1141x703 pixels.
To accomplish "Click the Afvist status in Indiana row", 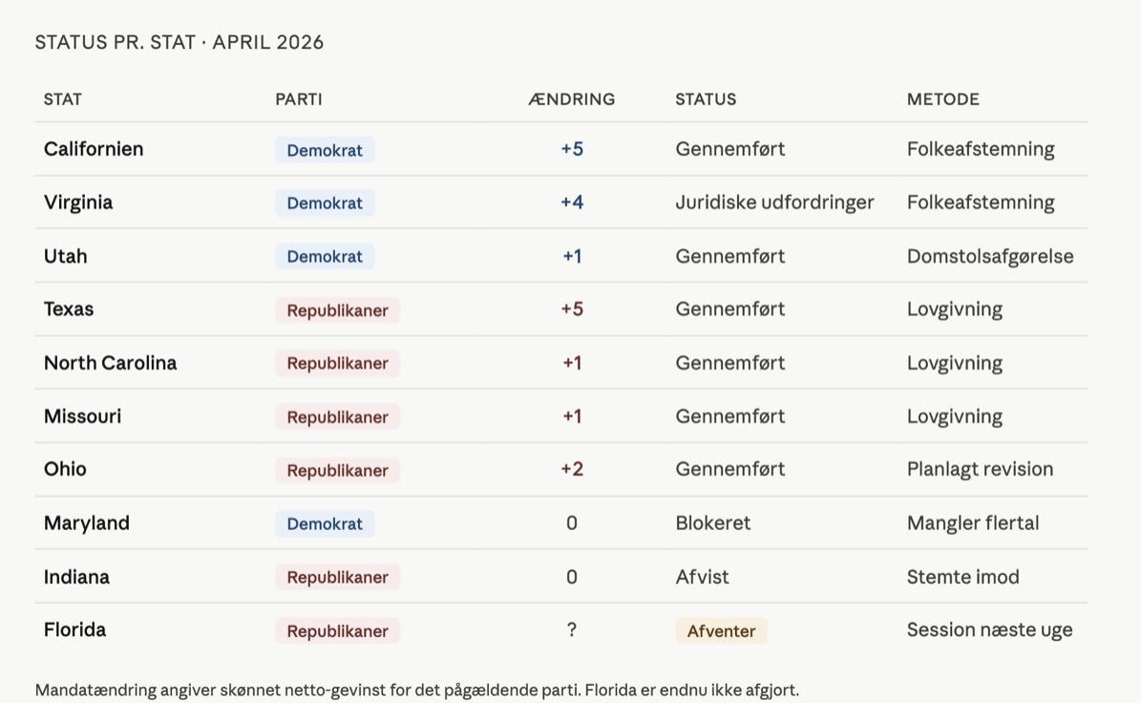I will point(702,577).
